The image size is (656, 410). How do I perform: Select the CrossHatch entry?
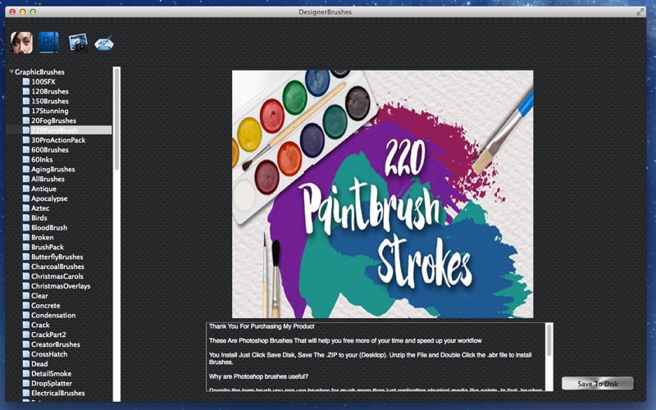pyautogui.click(x=49, y=354)
